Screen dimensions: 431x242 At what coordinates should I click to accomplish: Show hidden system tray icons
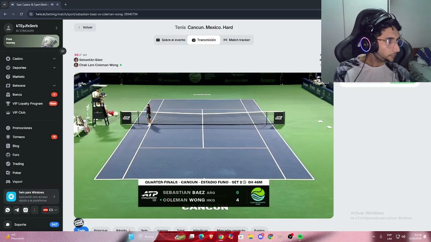coord(373,237)
